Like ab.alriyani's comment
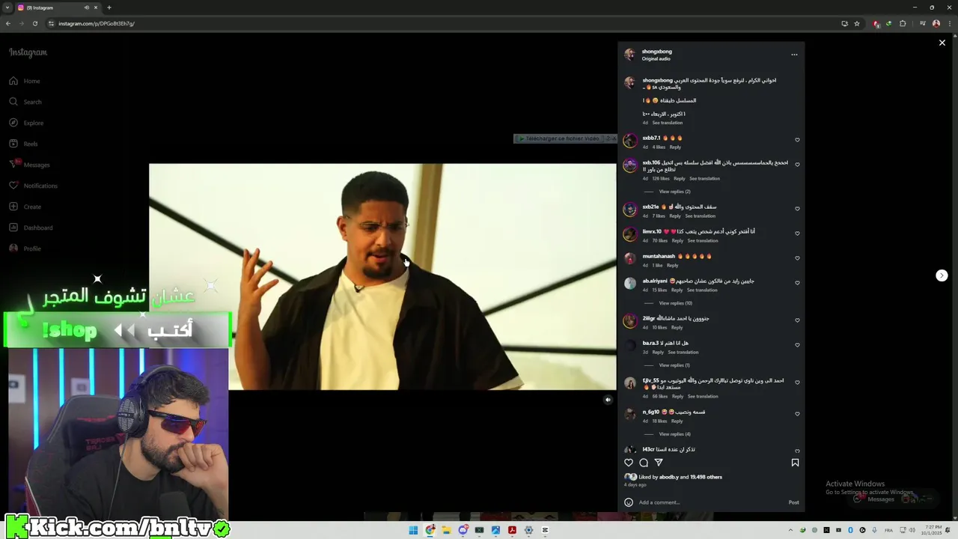This screenshot has height=539, width=958. pos(797,283)
